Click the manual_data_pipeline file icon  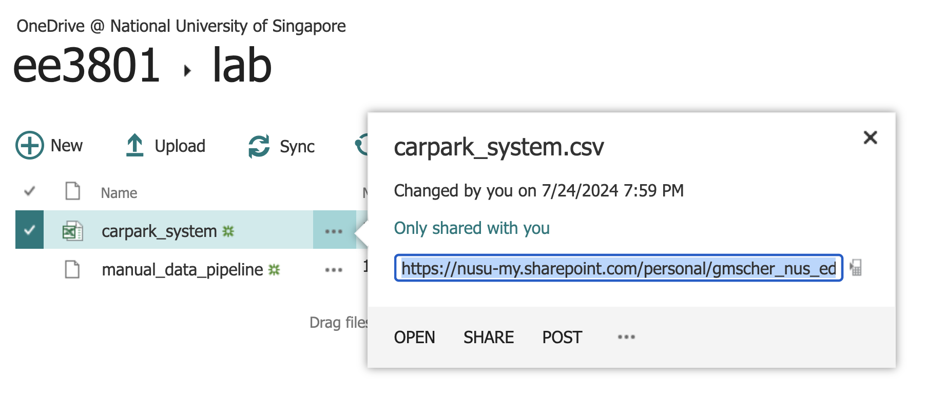click(x=72, y=269)
